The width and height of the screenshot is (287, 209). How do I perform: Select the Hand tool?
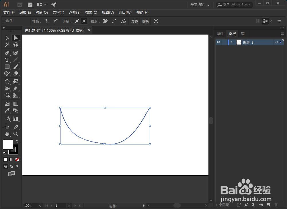click(7, 134)
